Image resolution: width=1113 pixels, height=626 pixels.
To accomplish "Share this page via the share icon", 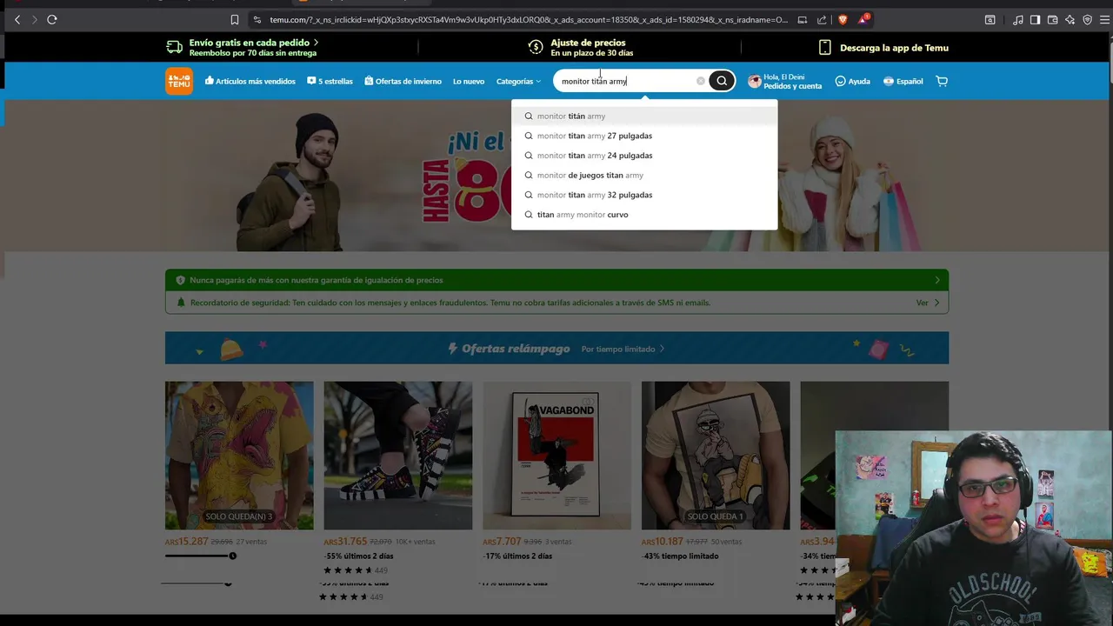I will (x=822, y=19).
